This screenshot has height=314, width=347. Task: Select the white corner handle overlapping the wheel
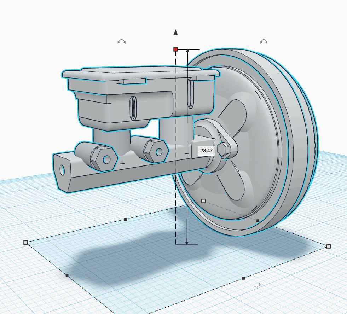pyautogui.click(x=203, y=201)
